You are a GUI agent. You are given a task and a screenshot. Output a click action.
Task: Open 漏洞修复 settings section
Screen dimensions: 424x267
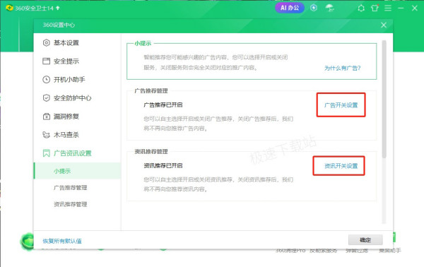coord(66,117)
